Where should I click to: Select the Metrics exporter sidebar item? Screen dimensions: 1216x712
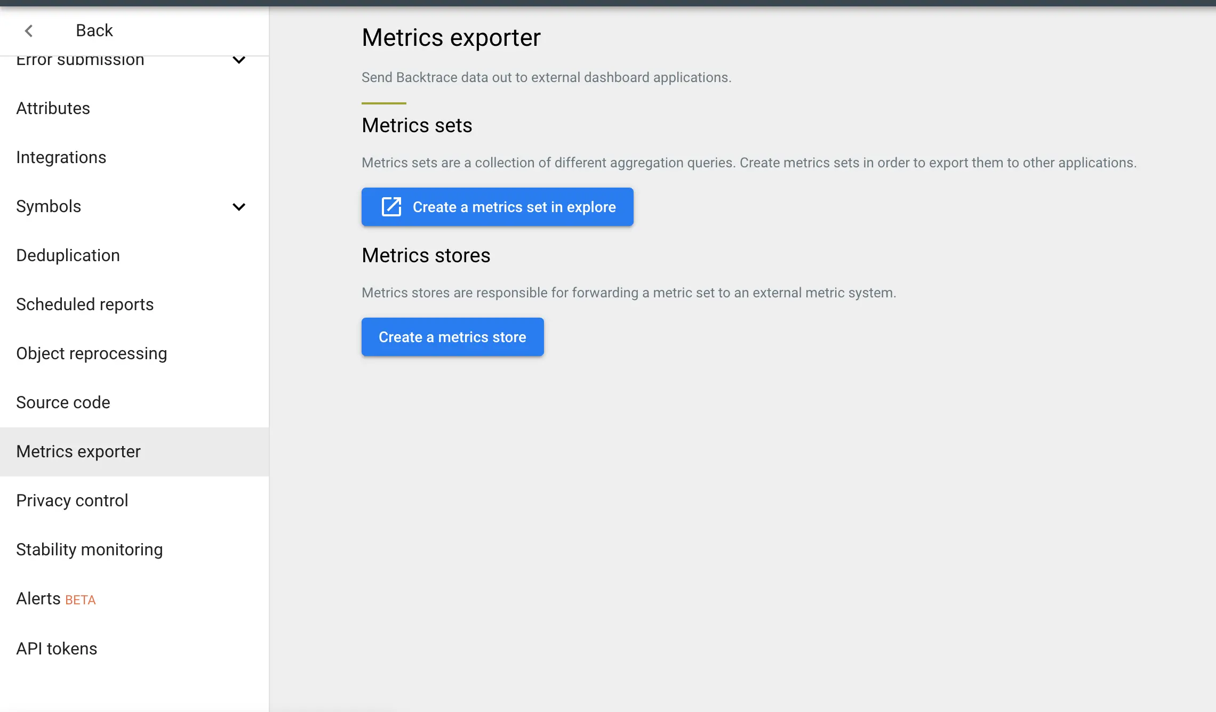pyautogui.click(x=78, y=451)
